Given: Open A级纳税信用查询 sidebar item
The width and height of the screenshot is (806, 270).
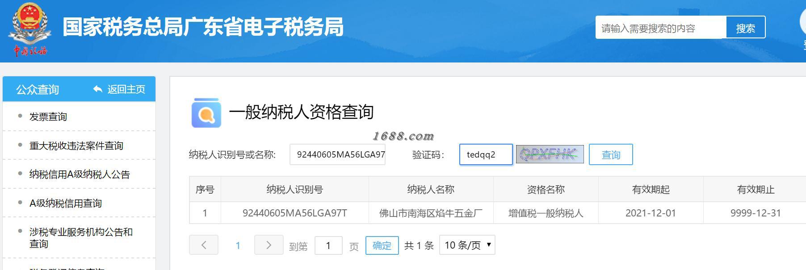Looking at the screenshot, I should point(66,203).
